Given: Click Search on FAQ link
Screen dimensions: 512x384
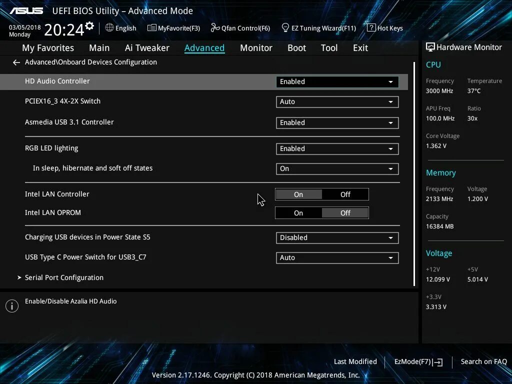Looking at the screenshot, I should pyautogui.click(x=483, y=362).
